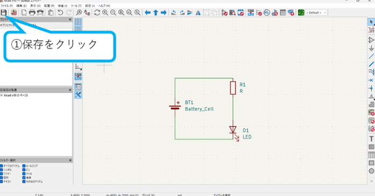Open the ヘルプ (Help) menu
375x196 pixels.
pyautogui.click(x=104, y=5)
